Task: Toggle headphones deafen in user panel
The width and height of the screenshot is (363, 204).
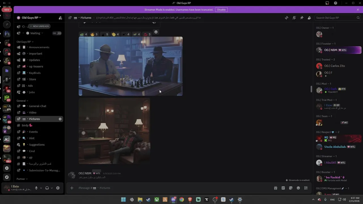Action: 47,188
